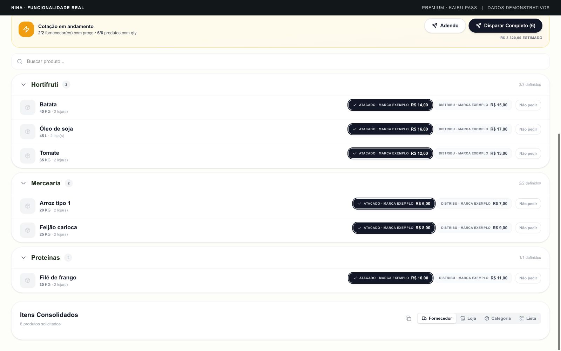561x351 pixels.
Task: Click Não pedir for Filé de frango
Action: (528, 278)
